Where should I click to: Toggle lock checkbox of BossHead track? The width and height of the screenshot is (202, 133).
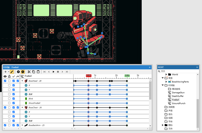[x=9, y=81]
